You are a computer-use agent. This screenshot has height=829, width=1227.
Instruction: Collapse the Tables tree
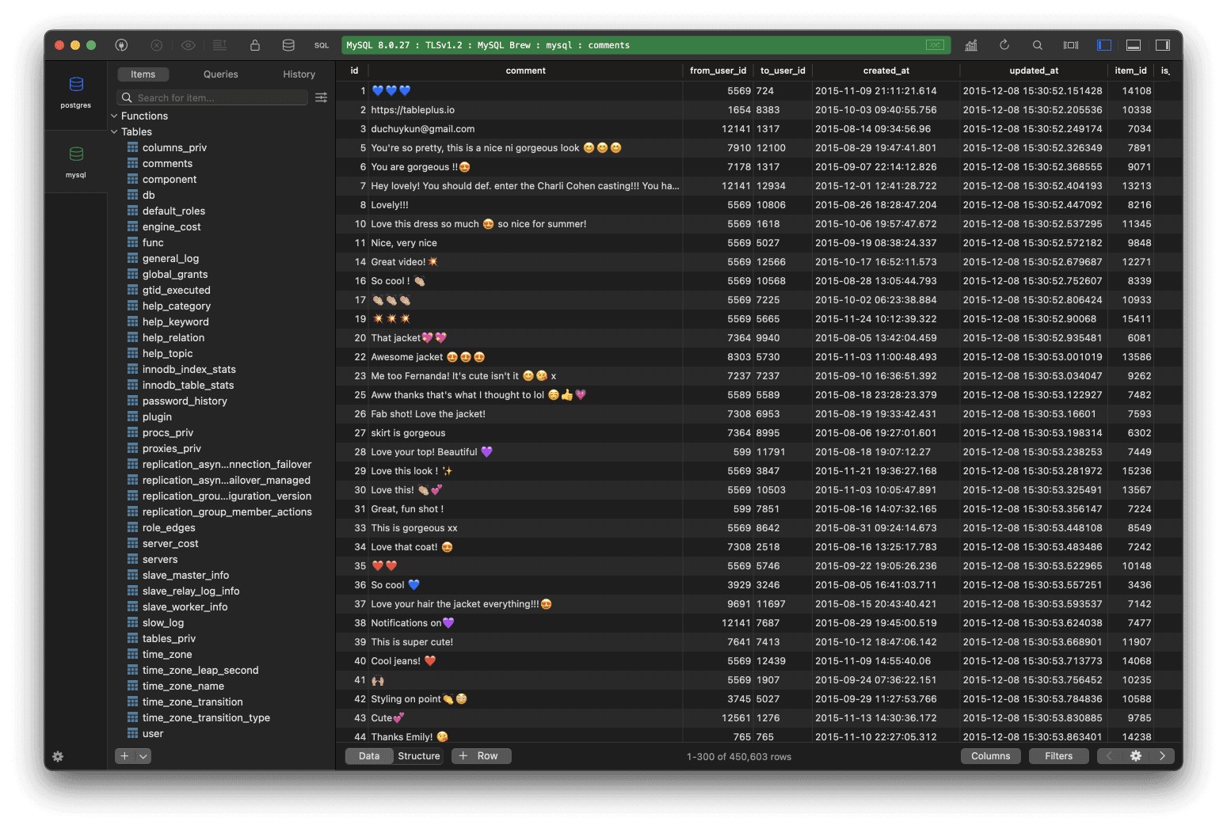click(x=114, y=131)
